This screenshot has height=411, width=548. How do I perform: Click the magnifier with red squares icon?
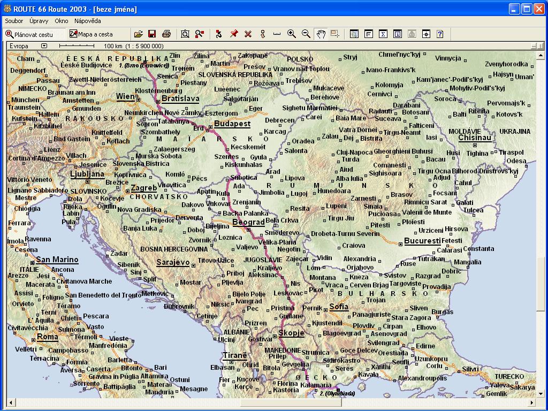coord(200,34)
